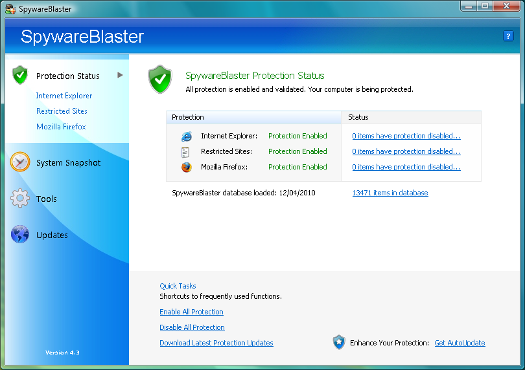
Task: Click the System Snapshot clock icon
Action: pos(20,162)
